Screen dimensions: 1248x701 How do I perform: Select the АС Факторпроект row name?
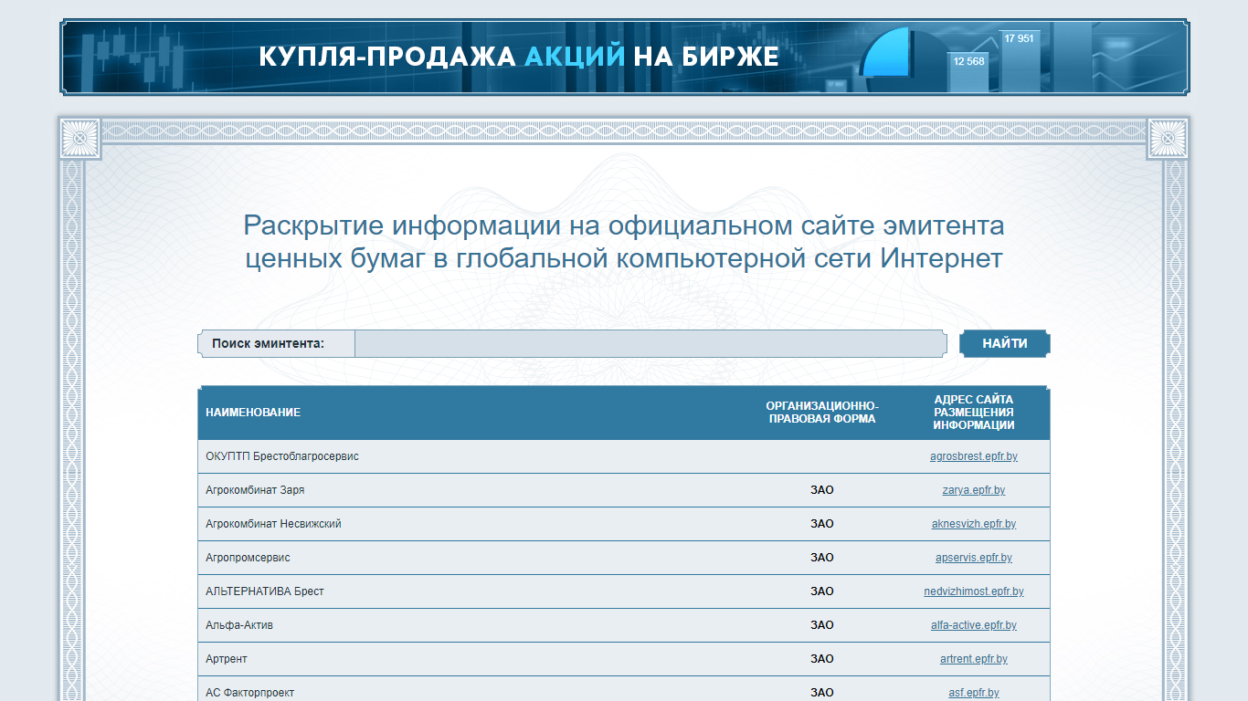[x=250, y=693]
